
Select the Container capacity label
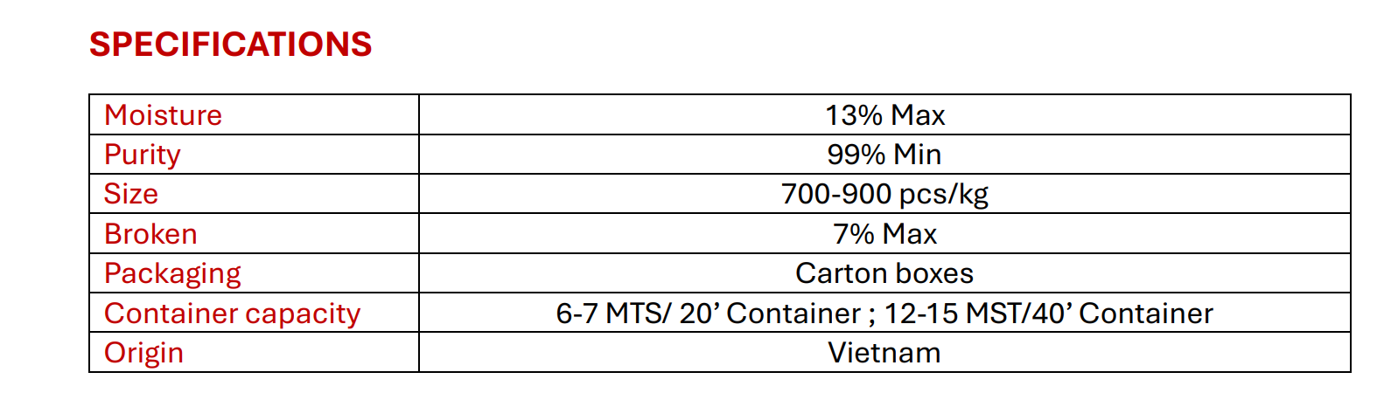point(233,314)
